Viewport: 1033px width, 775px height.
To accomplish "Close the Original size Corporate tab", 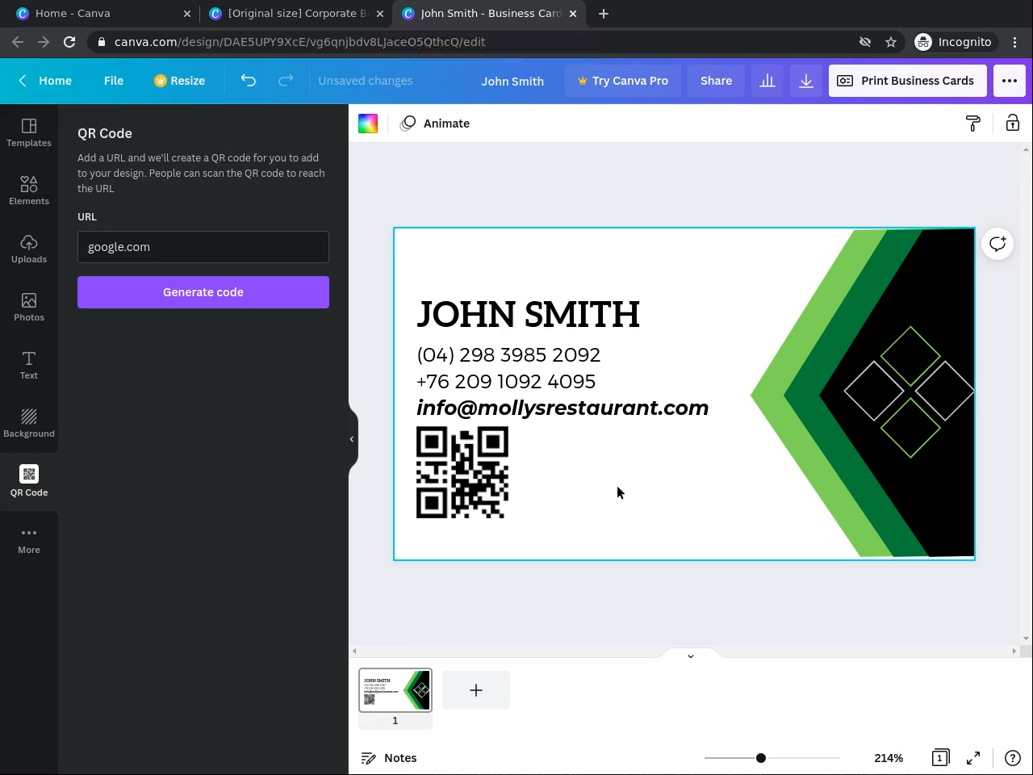I will click(x=380, y=14).
